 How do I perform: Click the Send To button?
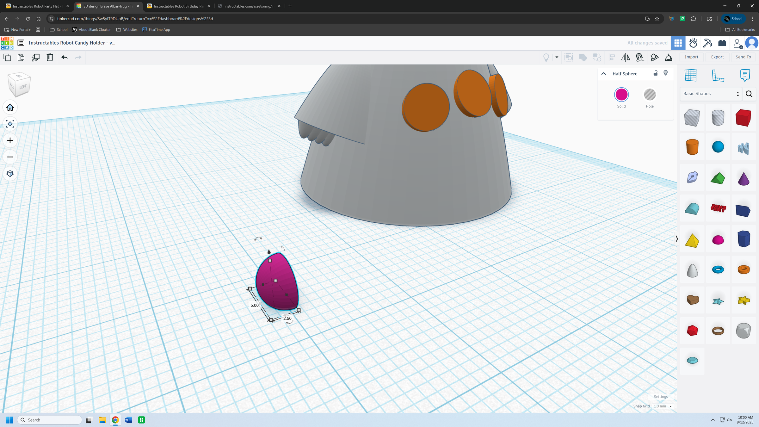coord(743,57)
